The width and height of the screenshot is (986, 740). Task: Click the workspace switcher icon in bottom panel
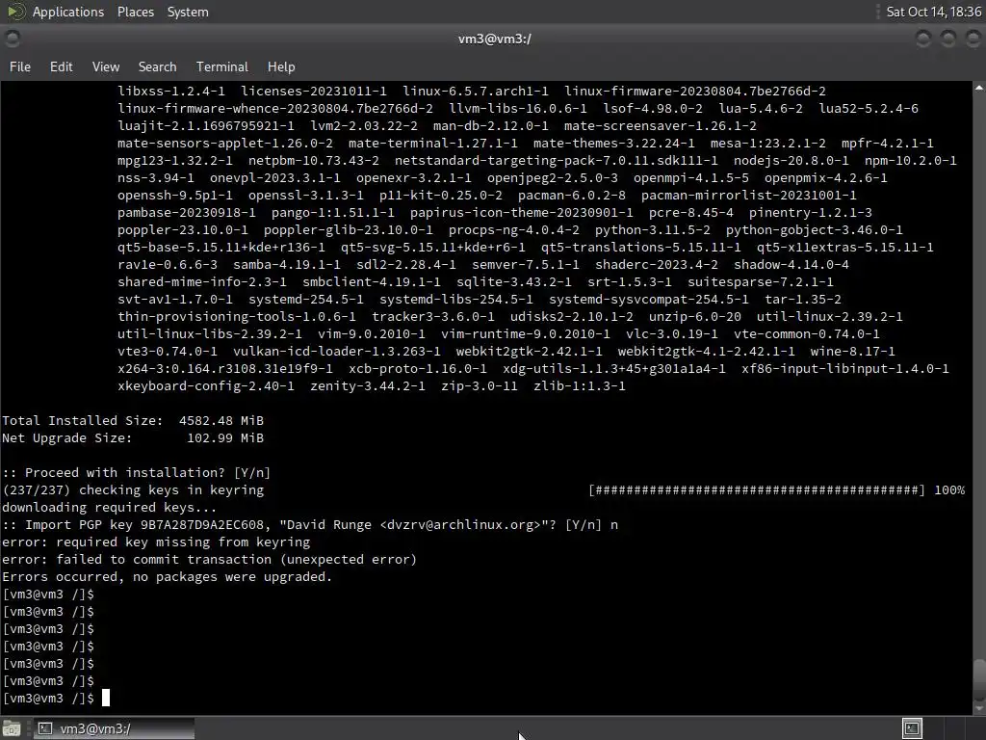912,728
